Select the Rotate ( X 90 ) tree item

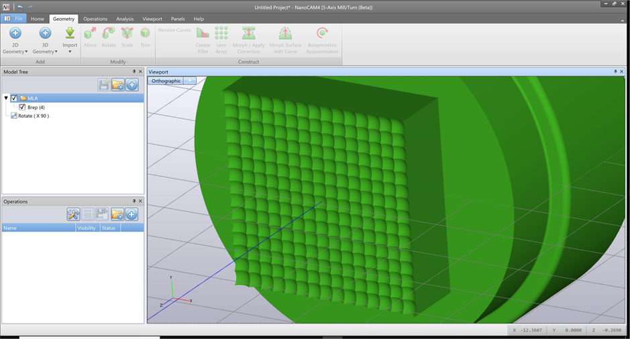[x=33, y=116]
